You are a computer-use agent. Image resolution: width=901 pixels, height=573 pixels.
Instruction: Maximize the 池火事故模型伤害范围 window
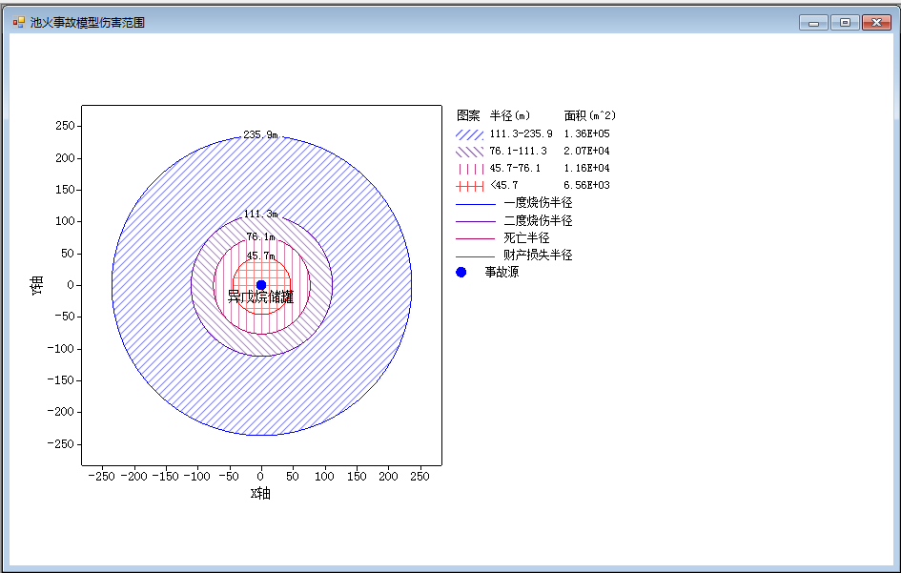(x=845, y=23)
